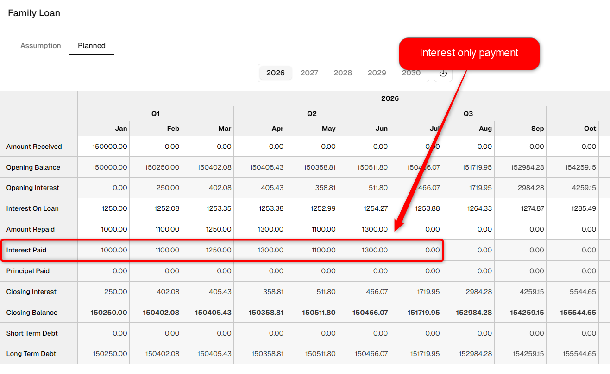Viewport: 610px width, 374px height.
Task: Click the Principal Paid row label
Action: [28, 271]
